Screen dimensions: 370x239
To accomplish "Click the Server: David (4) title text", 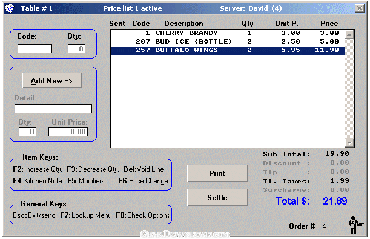I will pos(251,8).
